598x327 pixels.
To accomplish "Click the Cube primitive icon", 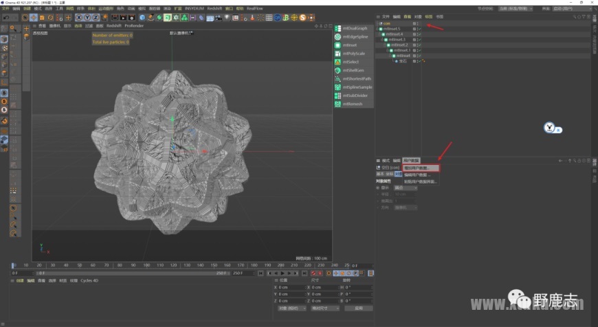I will coord(142,18).
